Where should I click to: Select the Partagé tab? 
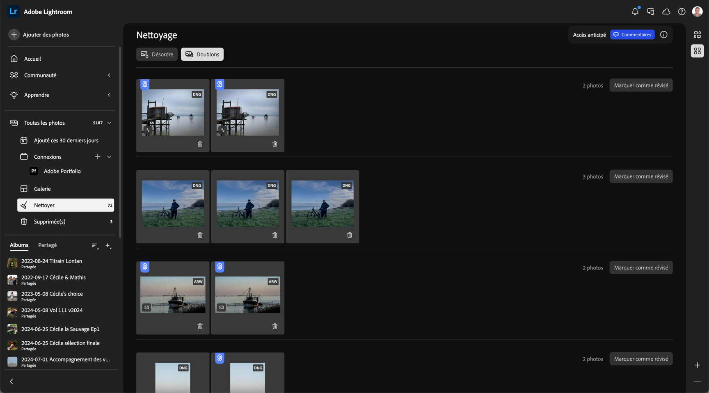(x=48, y=245)
